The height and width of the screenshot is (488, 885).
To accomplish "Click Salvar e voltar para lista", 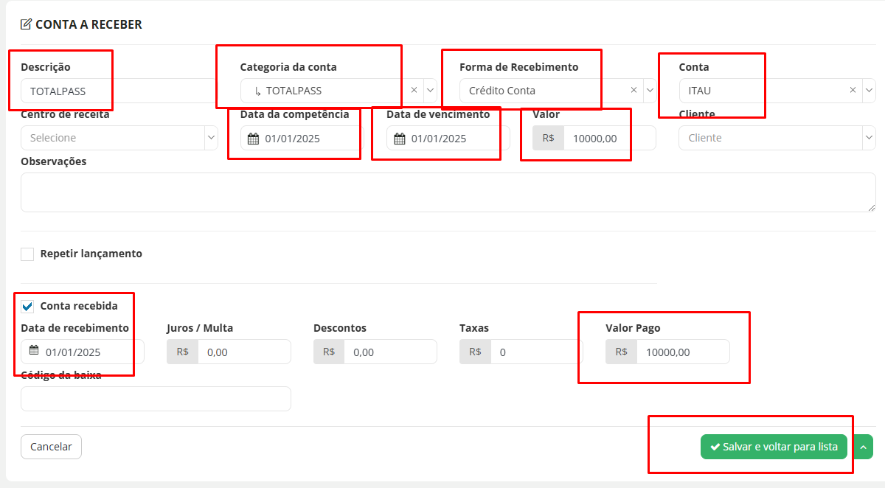I will [x=774, y=447].
